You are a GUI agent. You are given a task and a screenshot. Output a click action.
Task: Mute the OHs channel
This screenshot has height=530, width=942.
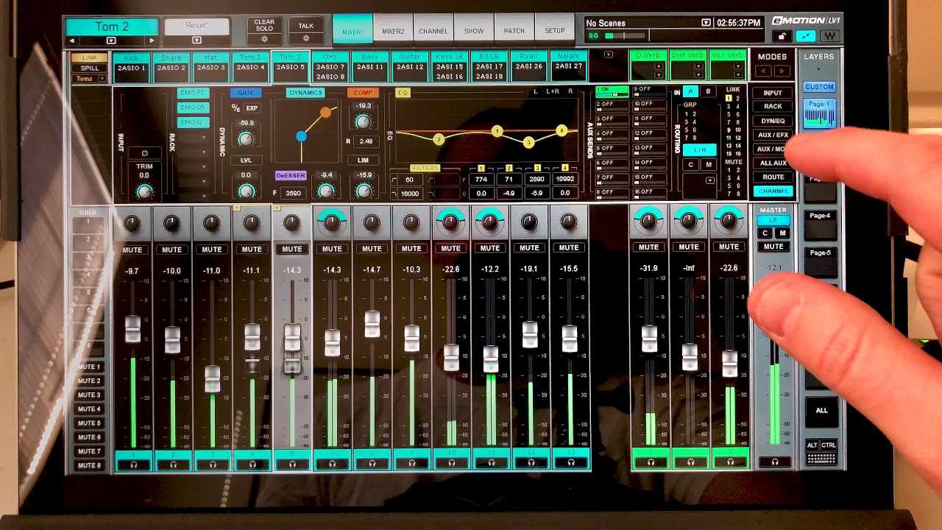pyautogui.click(x=332, y=249)
